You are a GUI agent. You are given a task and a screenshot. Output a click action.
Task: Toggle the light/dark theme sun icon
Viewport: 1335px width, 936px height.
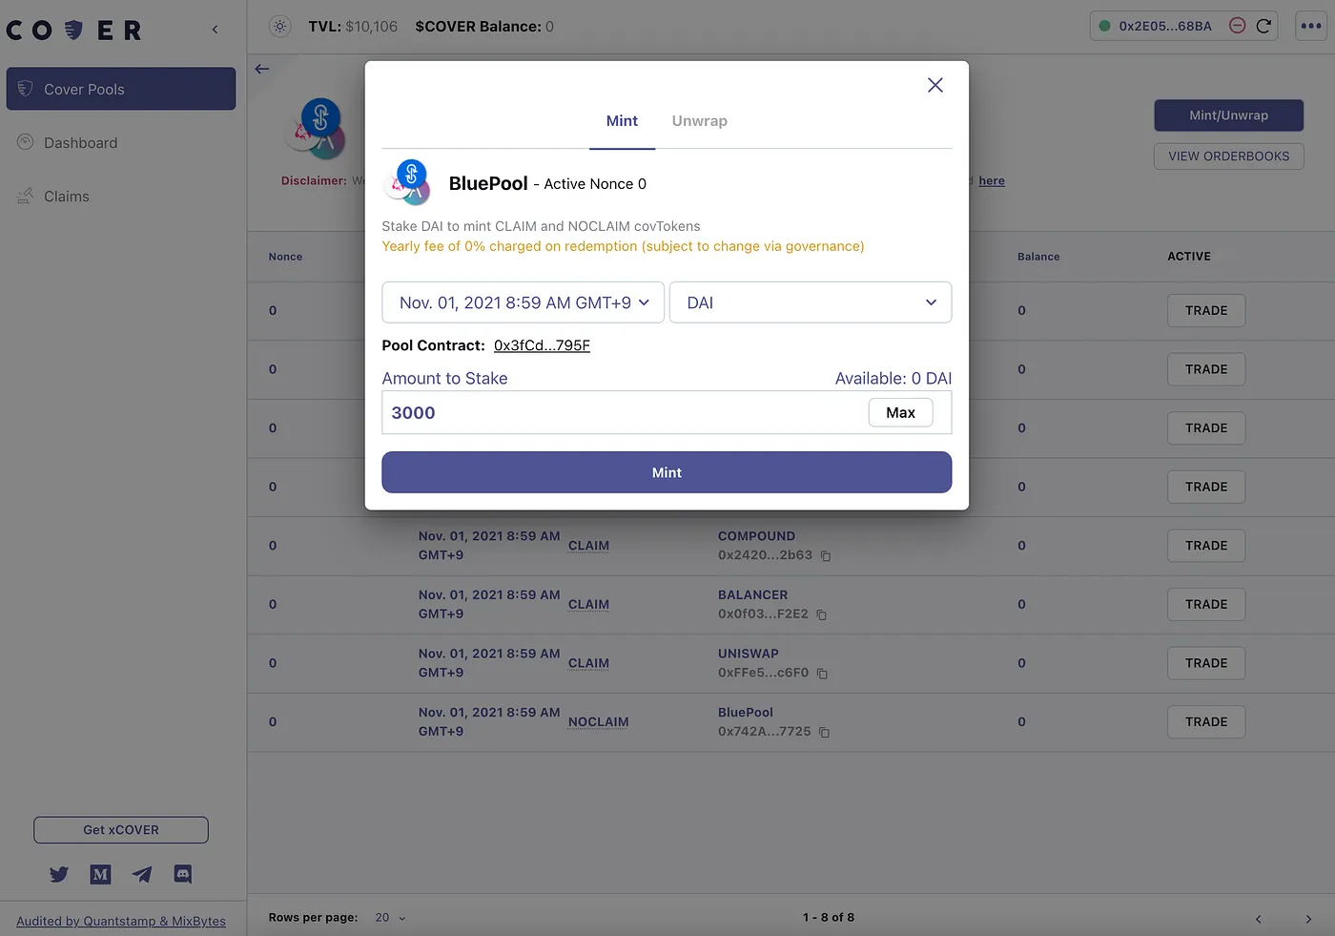click(x=279, y=27)
